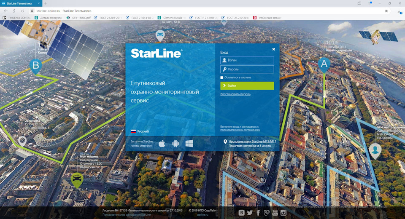Image resolution: width=405 pixels, height=219 pixels.
Task: Click the Android app download icon
Action: [x=175, y=144]
